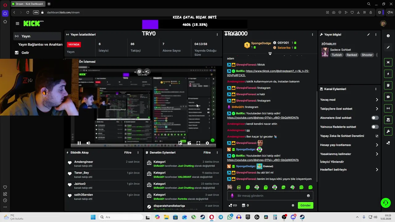Open Yayın İstatistikleri three-dot menu
Screen dimensions: 395x222
[217, 35]
